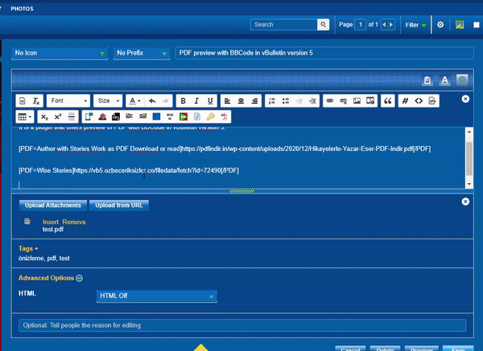Close the editor toolbar with X
This screenshot has width=483, height=351.
465,99
